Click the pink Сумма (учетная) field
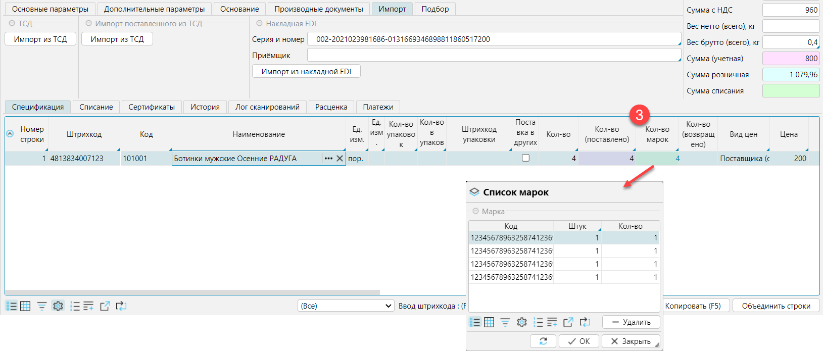Viewport: 823px width, 351px height. pos(790,59)
